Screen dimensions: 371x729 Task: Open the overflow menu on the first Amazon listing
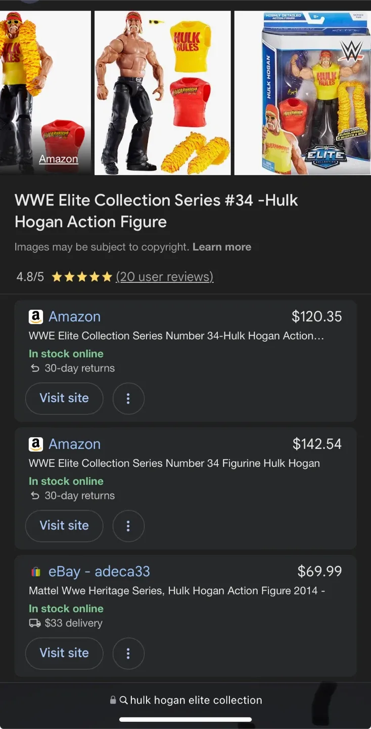click(128, 398)
